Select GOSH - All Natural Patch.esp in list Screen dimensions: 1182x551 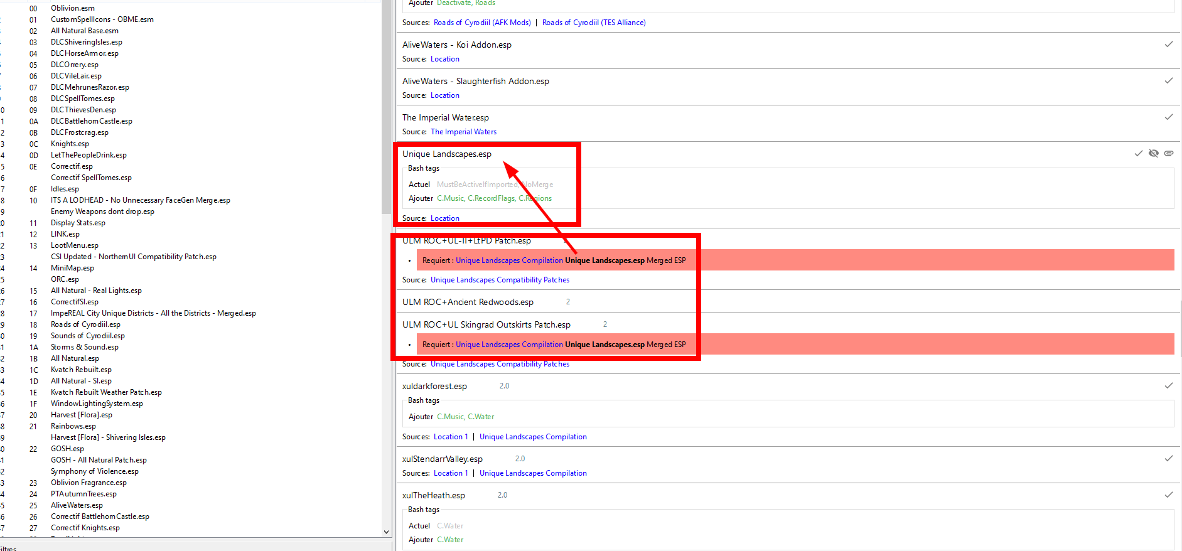(x=99, y=460)
